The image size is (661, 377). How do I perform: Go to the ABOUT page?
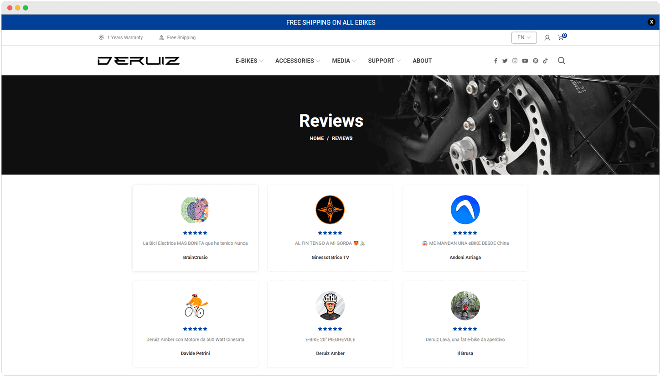click(422, 61)
